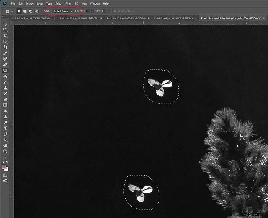The height and width of the screenshot is (218, 268).
Task: Open the Structure value dropdown
Action: (x=92, y=11)
